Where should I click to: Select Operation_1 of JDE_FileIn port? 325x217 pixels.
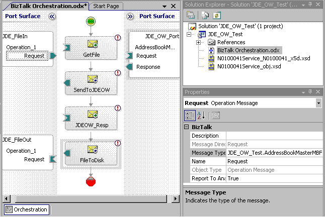[21, 47]
